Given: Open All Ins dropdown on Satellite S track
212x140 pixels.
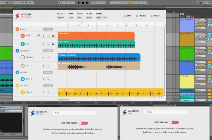Looking at the screenshot, I should point(201,20).
